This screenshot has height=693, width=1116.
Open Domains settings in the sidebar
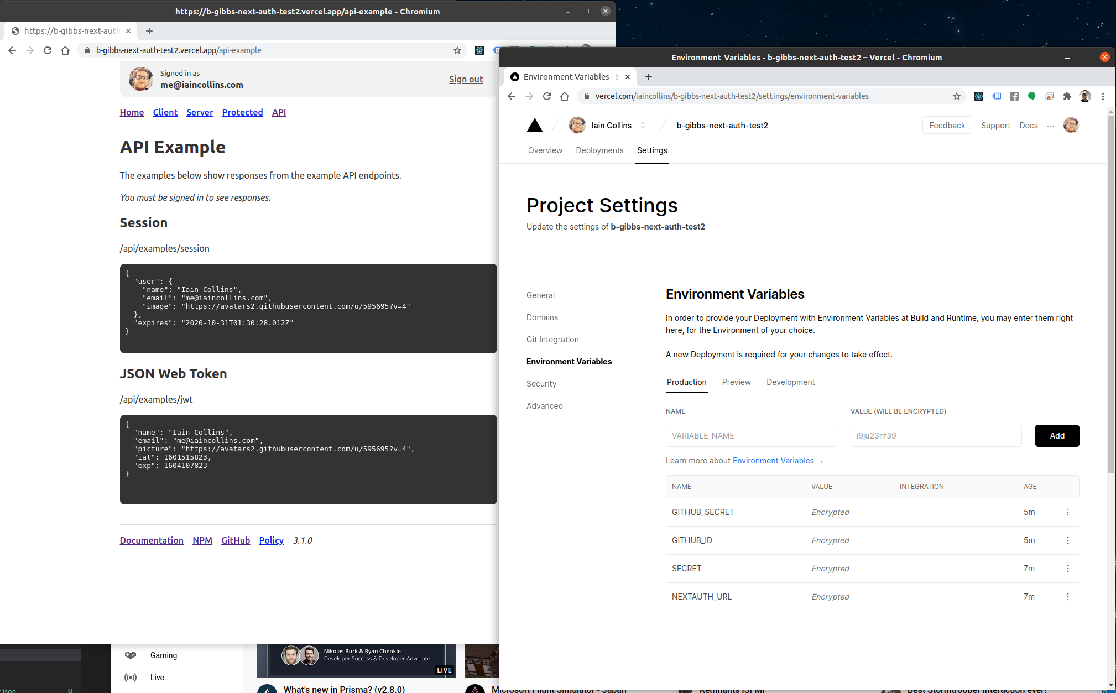[542, 317]
